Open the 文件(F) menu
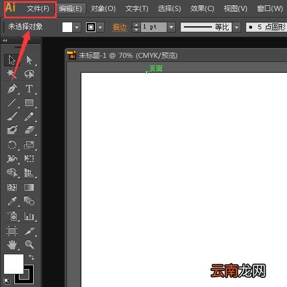 [38, 9]
